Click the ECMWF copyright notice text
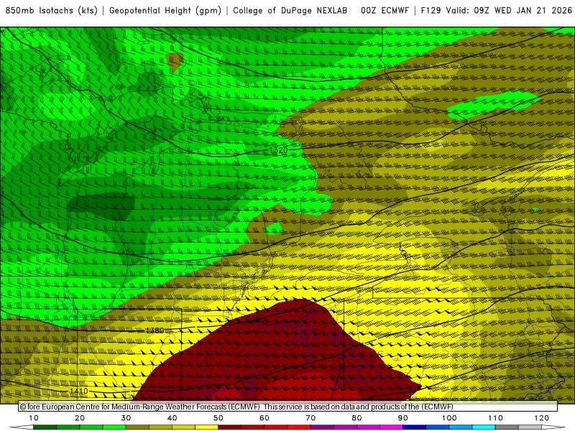Screen dimensions: 575x431 pos(236,407)
